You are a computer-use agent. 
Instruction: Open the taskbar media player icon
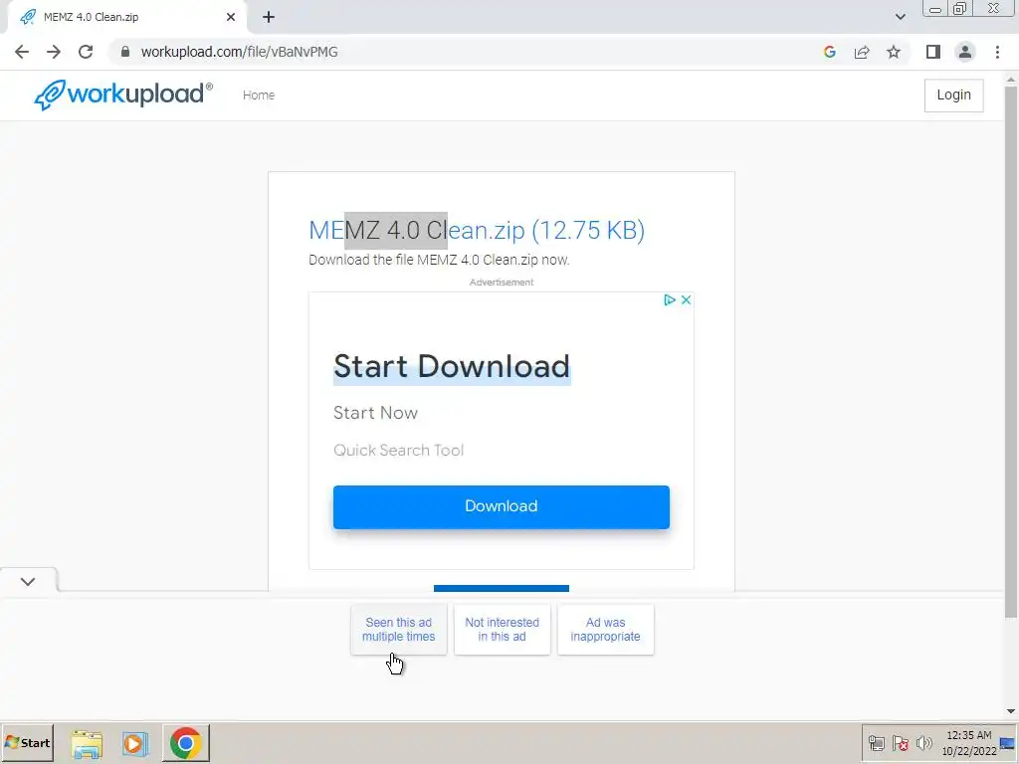click(134, 743)
